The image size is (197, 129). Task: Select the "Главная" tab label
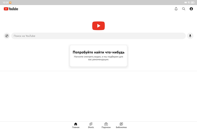tap(76, 127)
